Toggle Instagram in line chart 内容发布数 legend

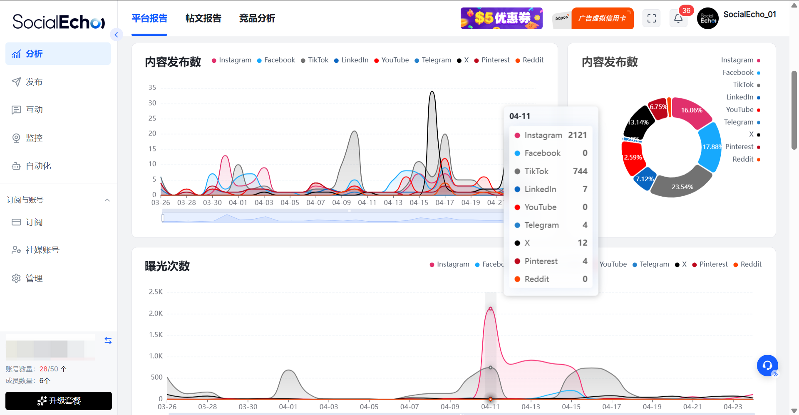click(231, 60)
